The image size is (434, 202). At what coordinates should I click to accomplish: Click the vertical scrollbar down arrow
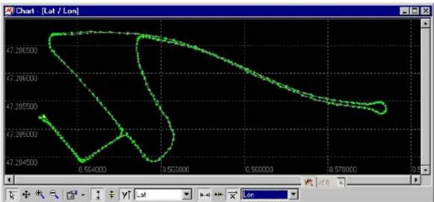coord(425,170)
